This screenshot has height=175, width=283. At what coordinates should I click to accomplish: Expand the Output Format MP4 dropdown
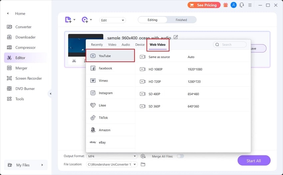pyautogui.click(x=112, y=156)
